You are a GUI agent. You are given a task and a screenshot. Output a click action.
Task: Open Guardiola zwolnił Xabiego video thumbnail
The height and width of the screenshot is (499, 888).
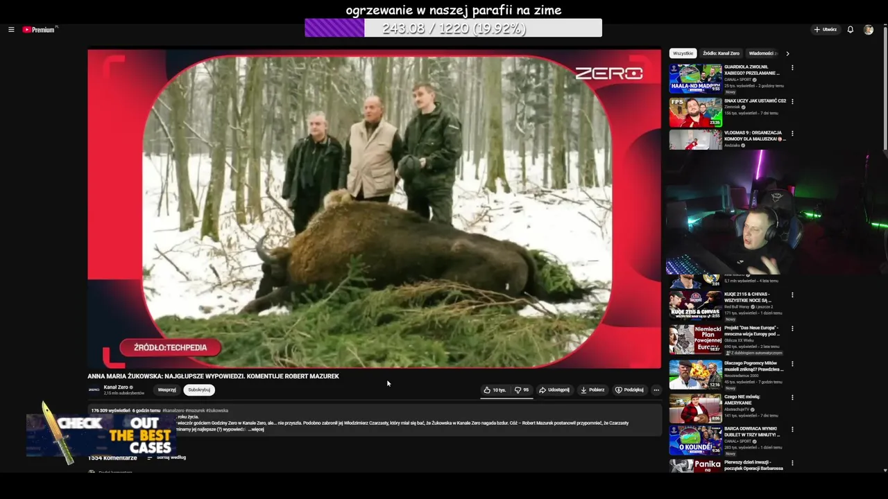click(x=695, y=78)
